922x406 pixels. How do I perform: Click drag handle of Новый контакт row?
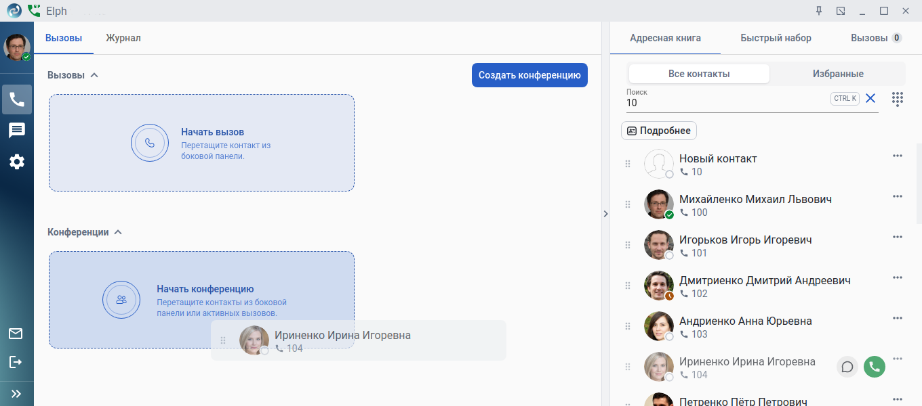point(628,164)
